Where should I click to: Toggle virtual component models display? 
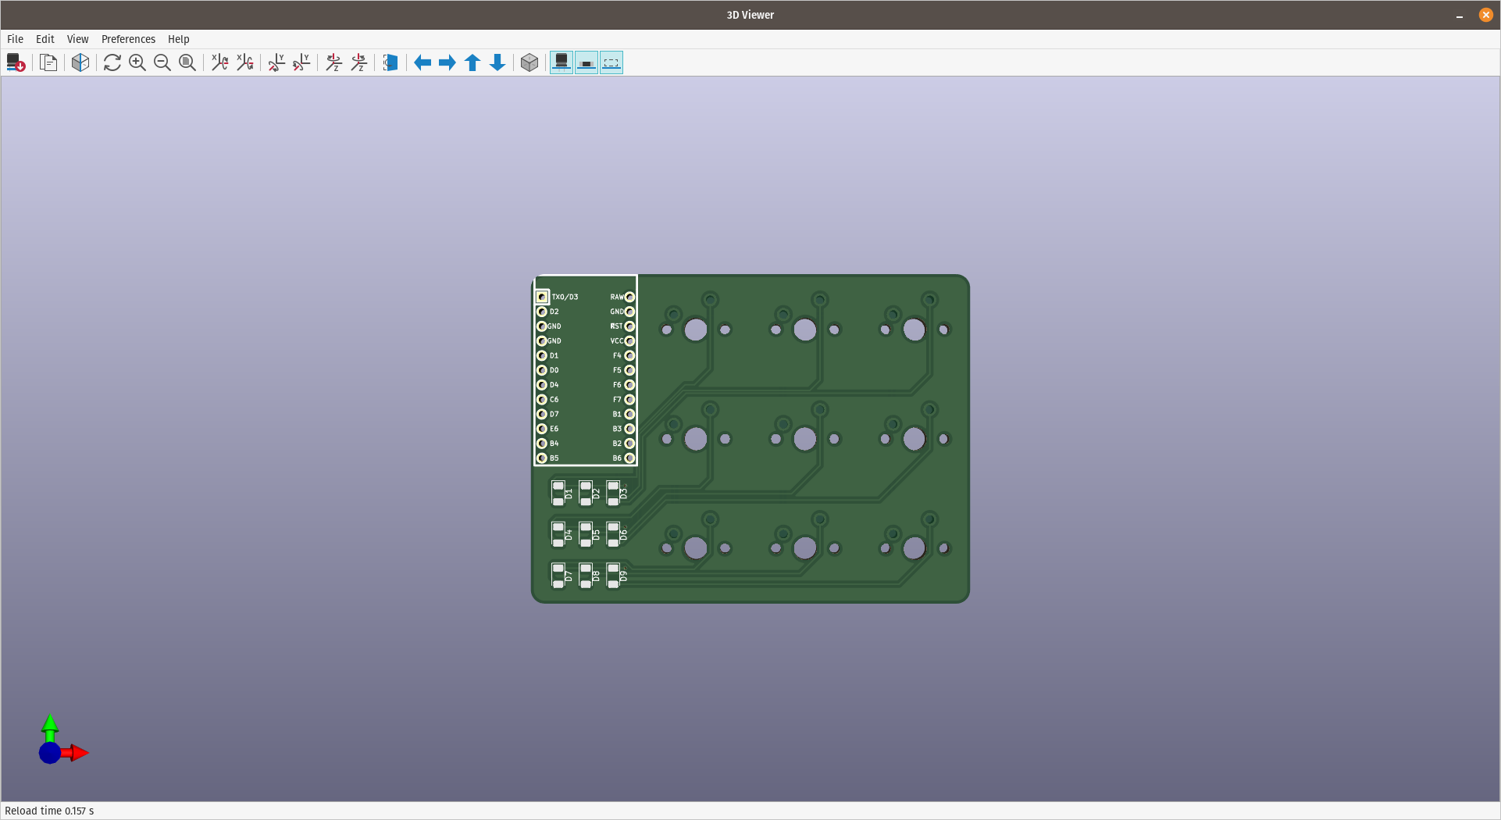pos(611,62)
